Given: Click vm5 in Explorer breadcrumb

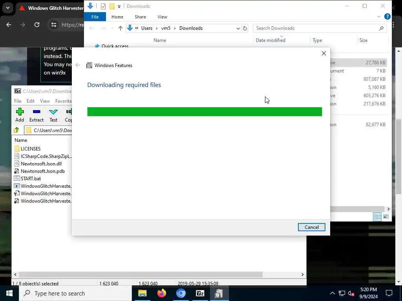Looking at the screenshot, I should 166,28.
